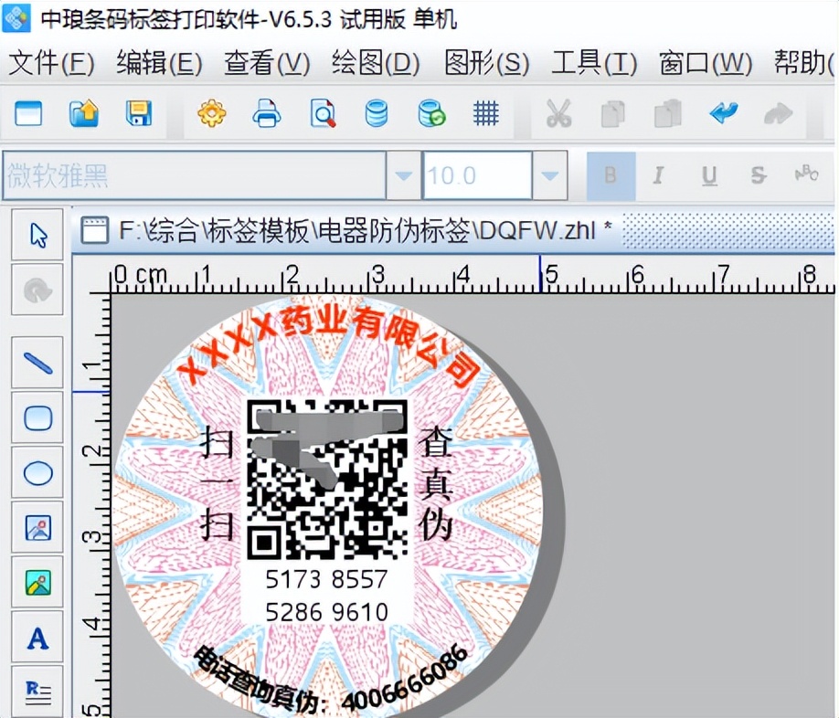The image size is (839, 718).
Task: Toggle underline formatting
Action: pyautogui.click(x=708, y=175)
